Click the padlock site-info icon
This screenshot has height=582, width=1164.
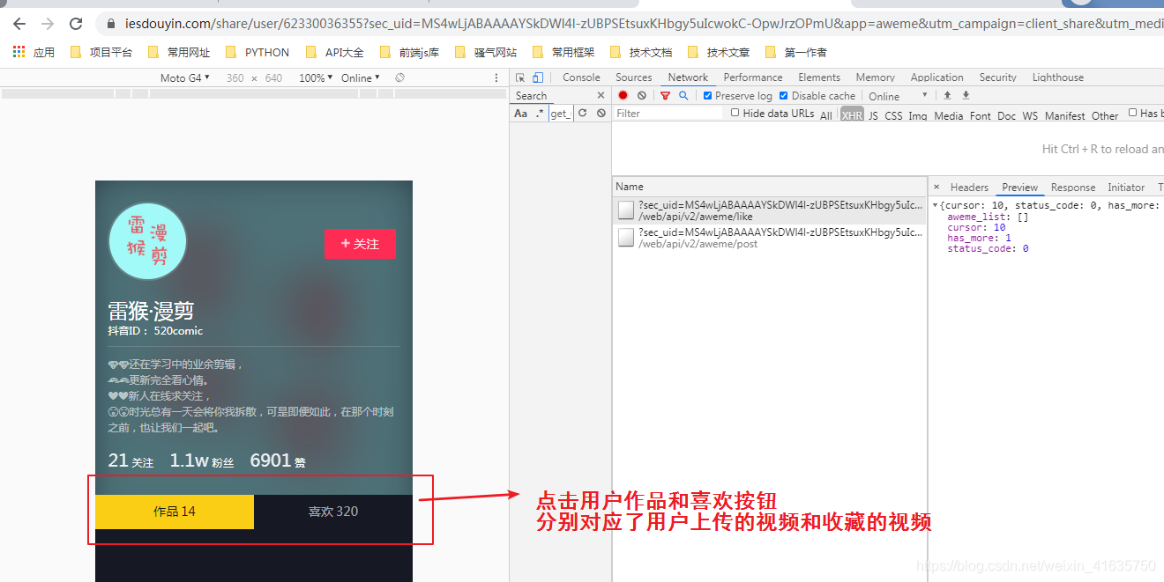[x=110, y=24]
